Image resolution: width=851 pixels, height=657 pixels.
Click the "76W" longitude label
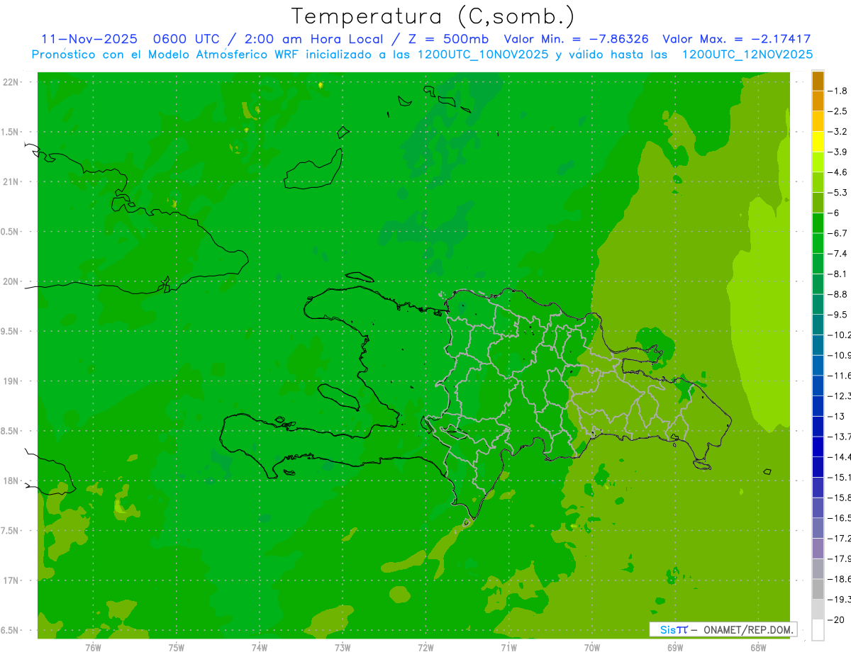(x=93, y=646)
